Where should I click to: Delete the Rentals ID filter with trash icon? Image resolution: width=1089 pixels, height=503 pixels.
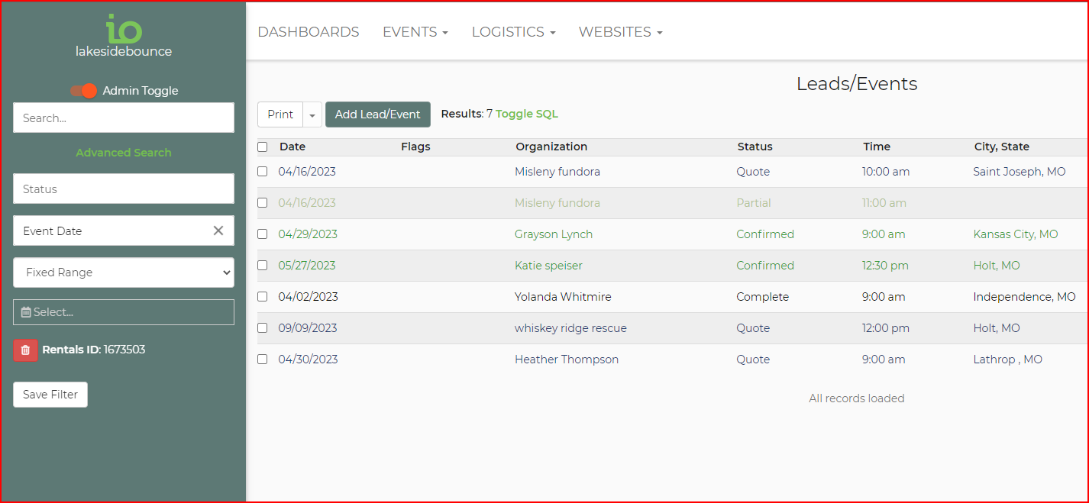(x=25, y=350)
